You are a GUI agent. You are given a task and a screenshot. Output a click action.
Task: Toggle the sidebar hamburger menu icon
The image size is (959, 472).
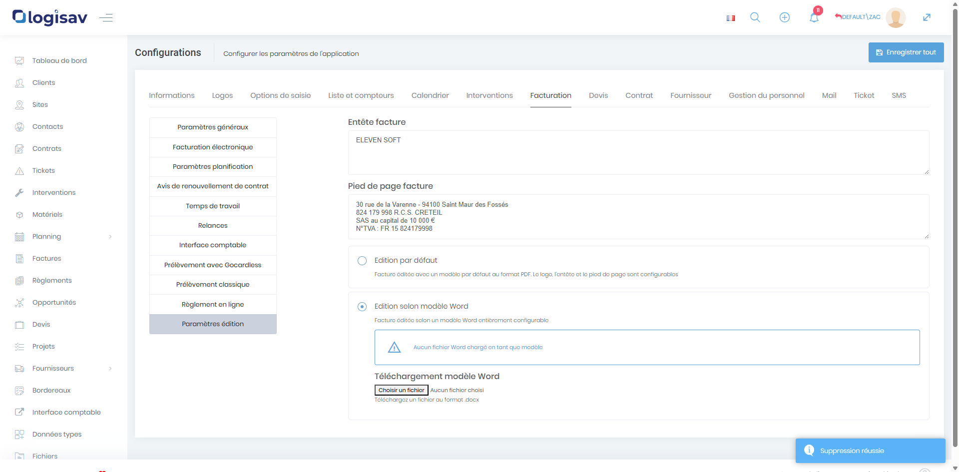(106, 18)
